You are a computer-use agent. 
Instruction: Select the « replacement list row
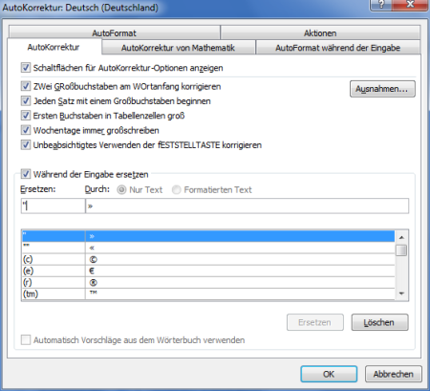pyautogui.click(x=208, y=248)
